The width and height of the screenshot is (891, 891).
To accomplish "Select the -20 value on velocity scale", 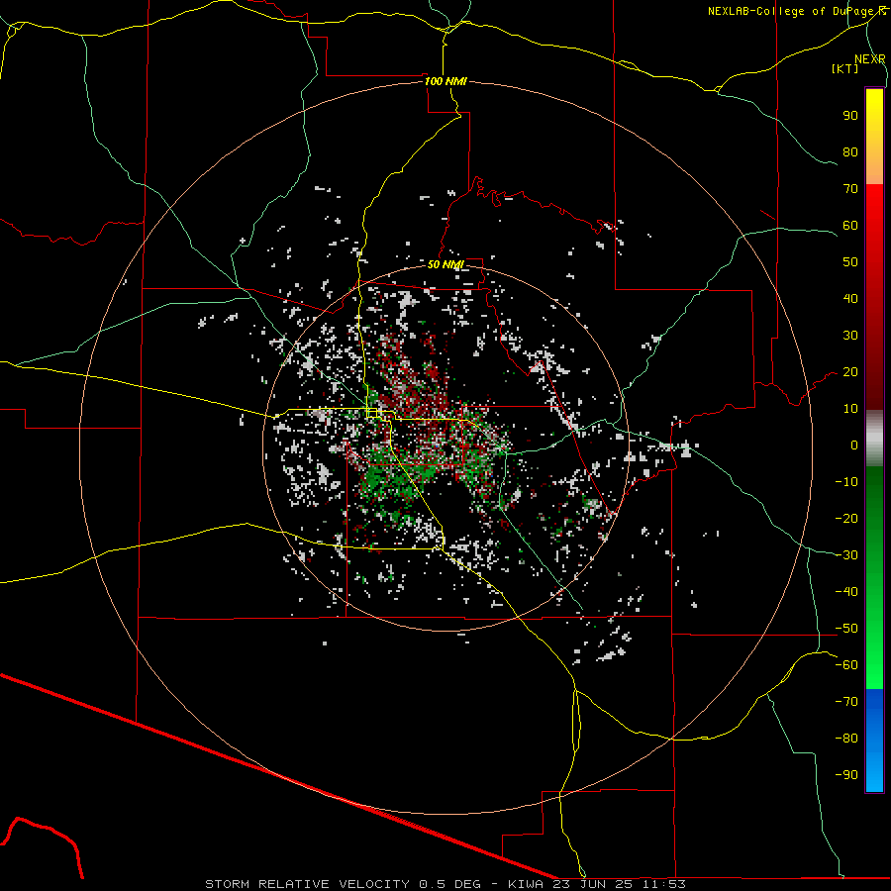I will pos(846,518).
